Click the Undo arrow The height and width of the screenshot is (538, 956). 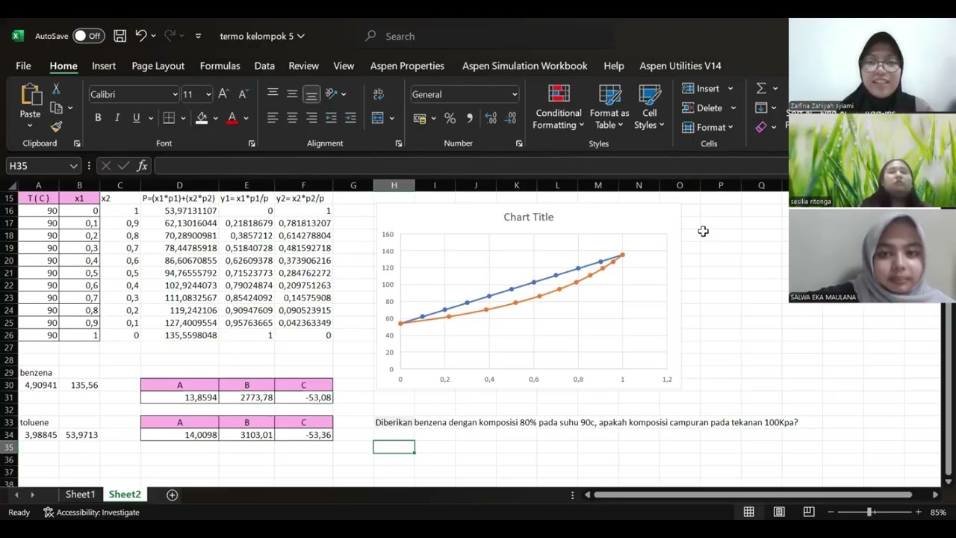140,36
